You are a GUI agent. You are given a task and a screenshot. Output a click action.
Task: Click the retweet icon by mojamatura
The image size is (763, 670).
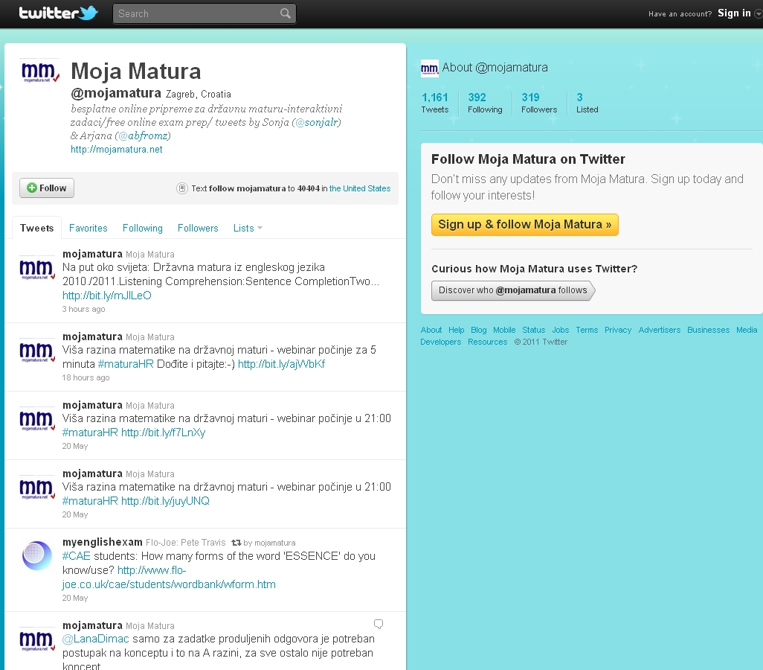pos(236,543)
